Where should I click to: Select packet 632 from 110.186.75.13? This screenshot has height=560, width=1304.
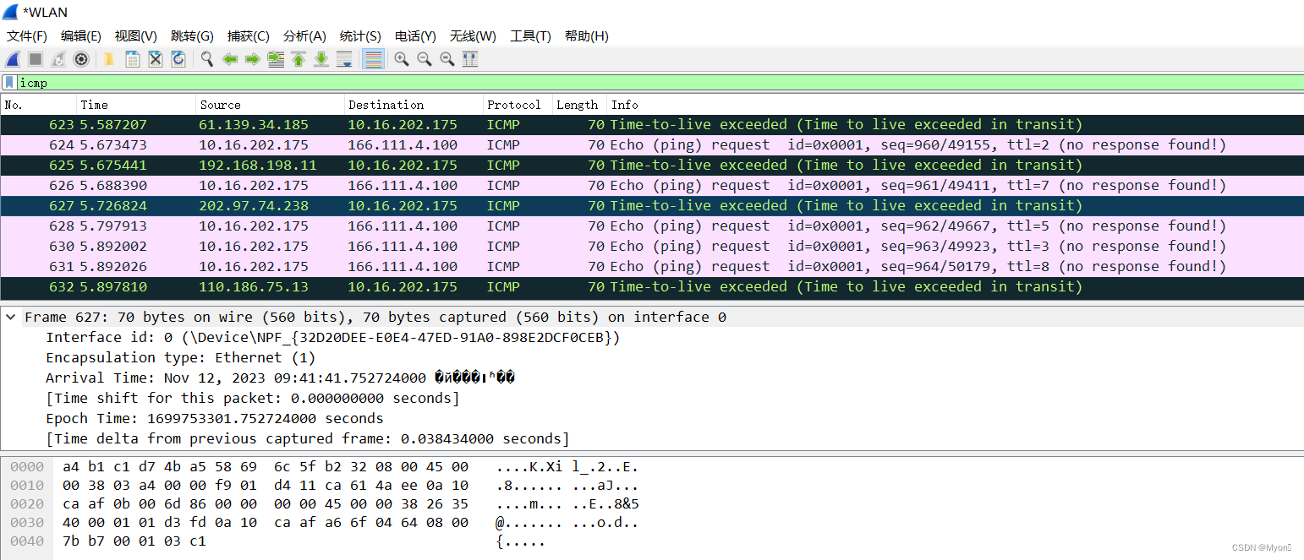click(x=652, y=287)
